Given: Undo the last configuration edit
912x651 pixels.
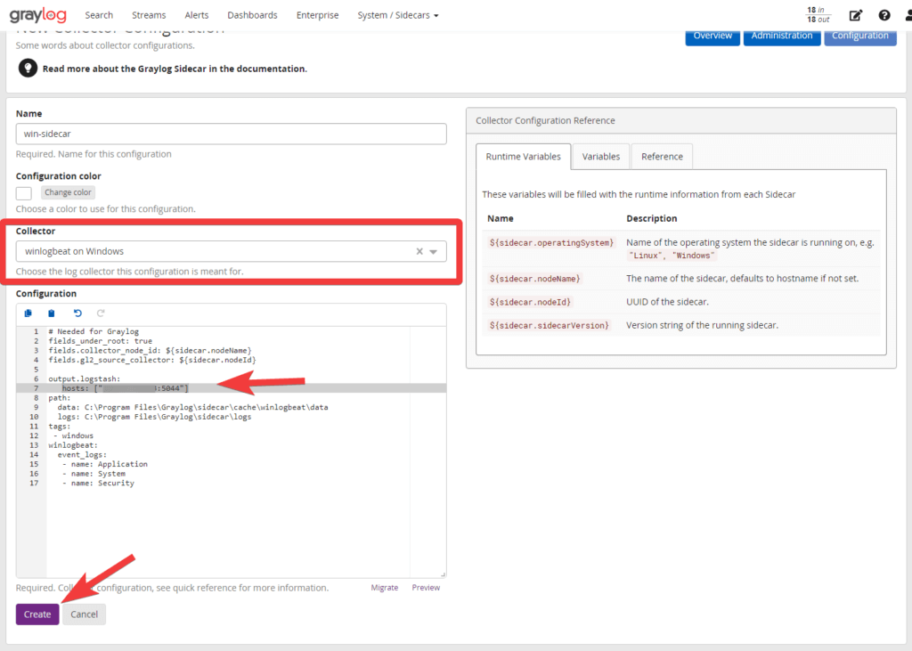Looking at the screenshot, I should click(x=77, y=313).
